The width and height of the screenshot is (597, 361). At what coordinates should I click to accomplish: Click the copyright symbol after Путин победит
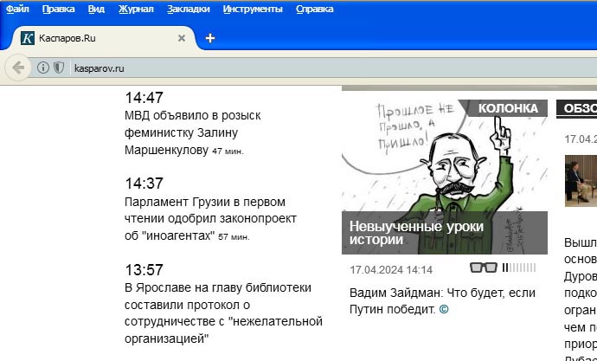444,309
